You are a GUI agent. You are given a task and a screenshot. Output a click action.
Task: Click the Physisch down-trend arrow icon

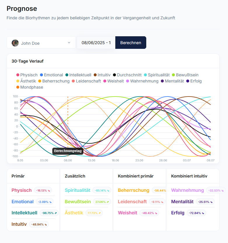49,191
